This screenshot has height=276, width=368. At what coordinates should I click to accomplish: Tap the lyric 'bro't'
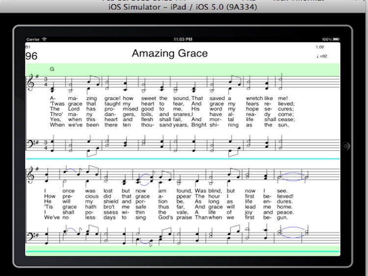tap(109, 207)
